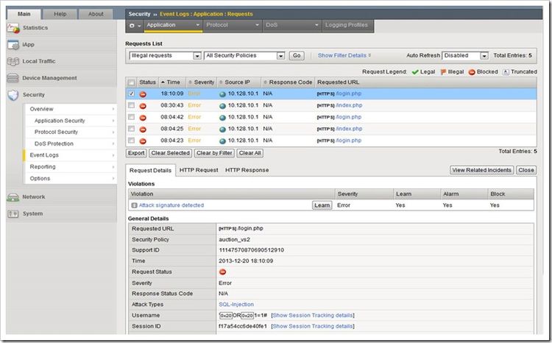Open Local Traffic via its icon
Viewport: 552px width, 343px height.
pos(13,61)
